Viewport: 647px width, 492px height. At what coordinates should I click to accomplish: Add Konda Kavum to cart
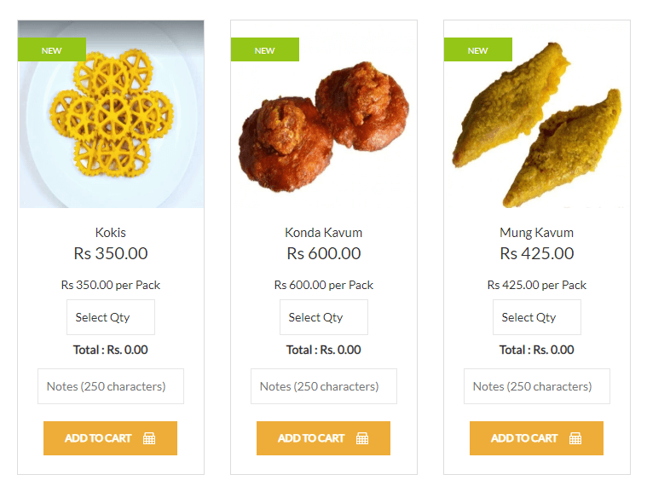311,438
